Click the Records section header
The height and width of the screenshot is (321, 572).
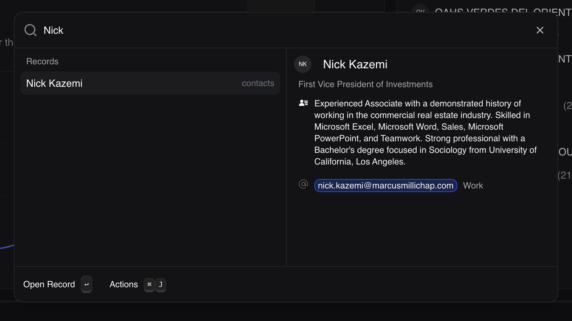(42, 61)
